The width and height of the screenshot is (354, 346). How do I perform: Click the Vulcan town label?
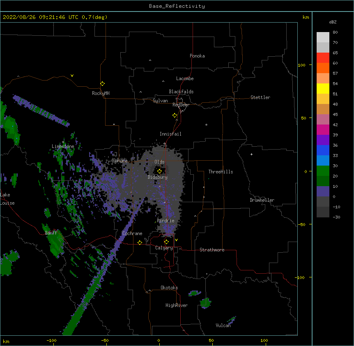(223, 325)
